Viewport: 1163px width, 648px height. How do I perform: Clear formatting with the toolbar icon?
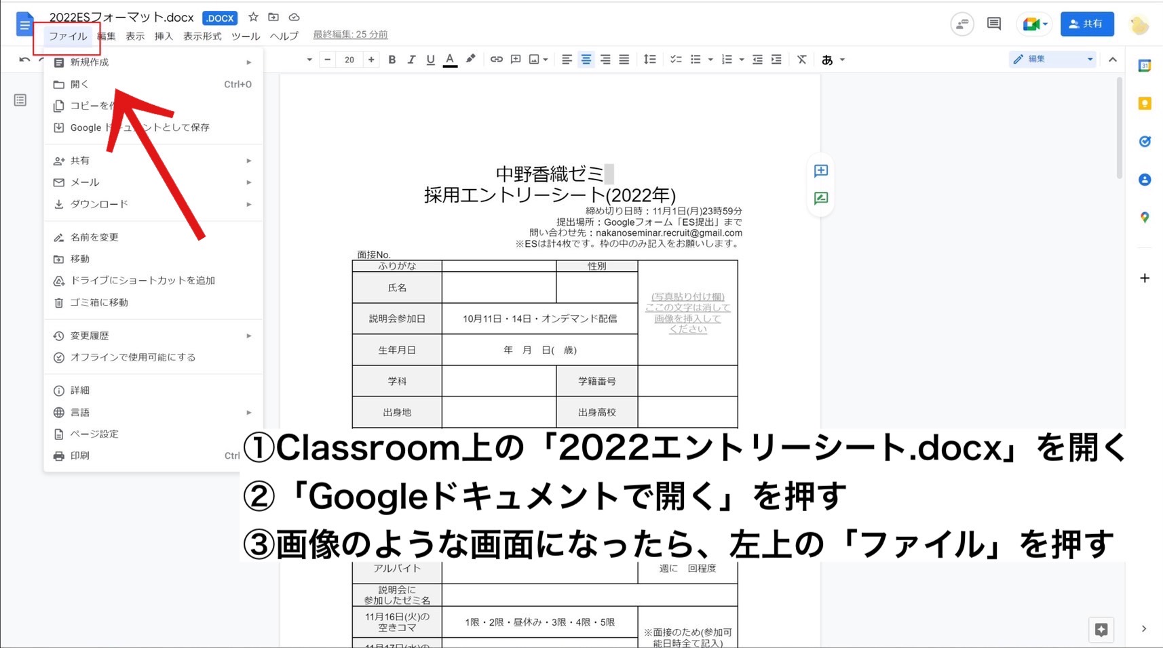point(801,60)
